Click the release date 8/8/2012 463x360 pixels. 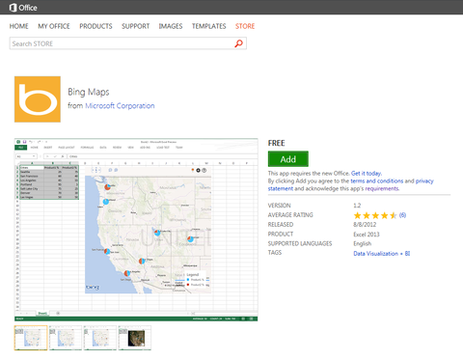coord(365,225)
